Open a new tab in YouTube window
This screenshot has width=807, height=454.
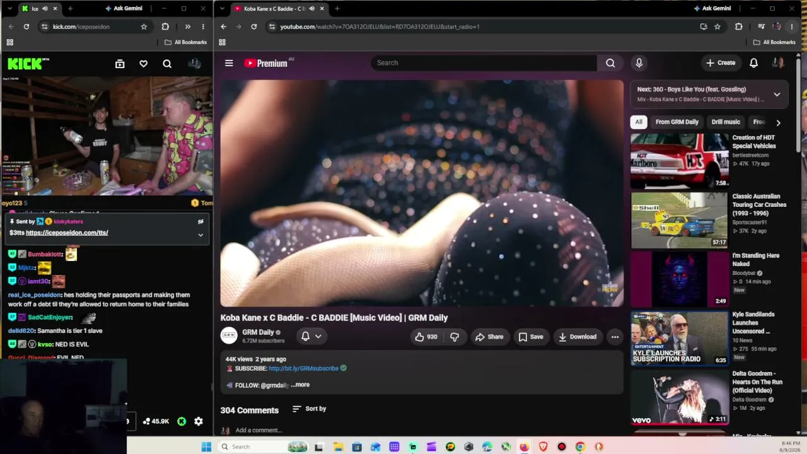point(337,9)
